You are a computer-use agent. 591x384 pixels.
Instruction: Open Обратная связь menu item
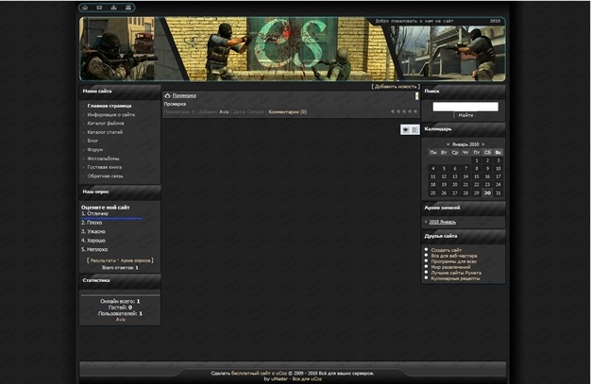[105, 176]
